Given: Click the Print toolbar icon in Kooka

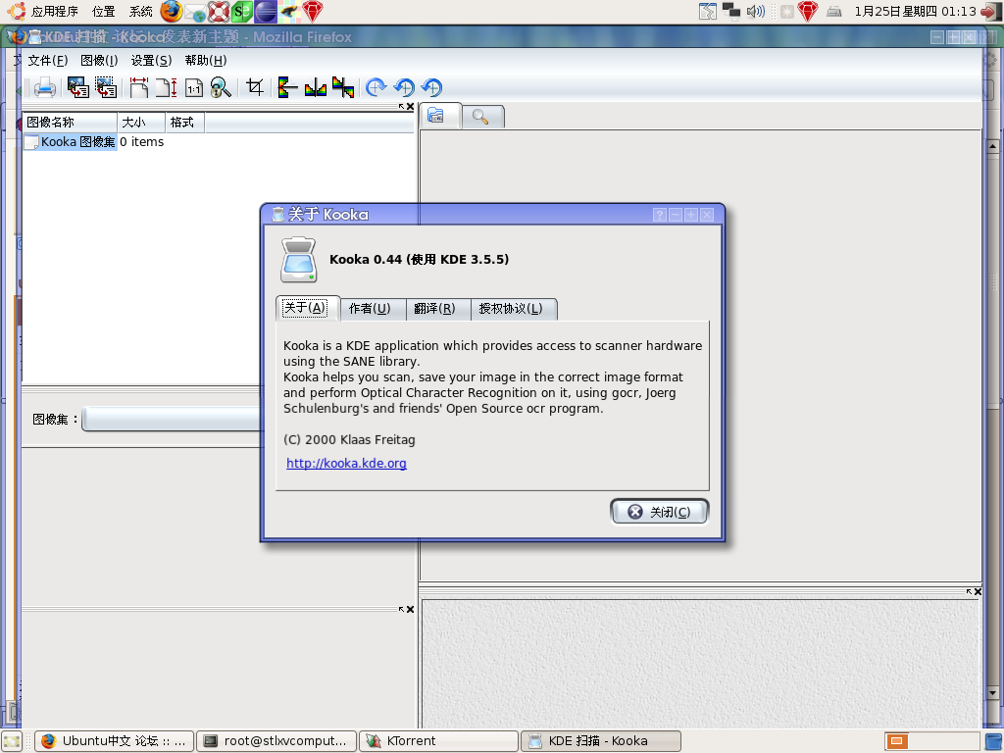Looking at the screenshot, I should coord(44,87).
